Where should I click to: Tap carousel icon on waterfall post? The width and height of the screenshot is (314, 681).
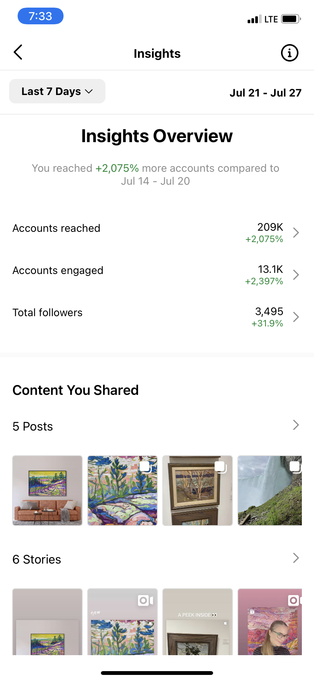coord(295,467)
